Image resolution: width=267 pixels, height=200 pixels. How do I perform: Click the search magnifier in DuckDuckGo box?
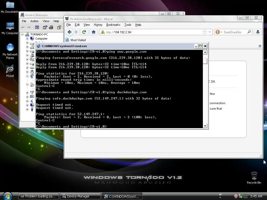click(249, 32)
